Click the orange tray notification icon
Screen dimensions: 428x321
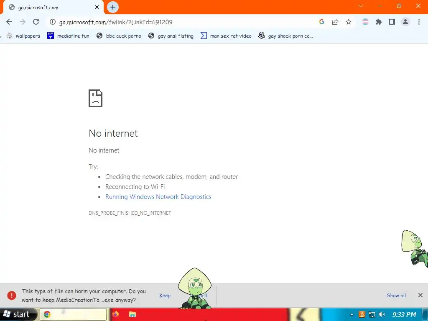pyautogui.click(x=362, y=314)
